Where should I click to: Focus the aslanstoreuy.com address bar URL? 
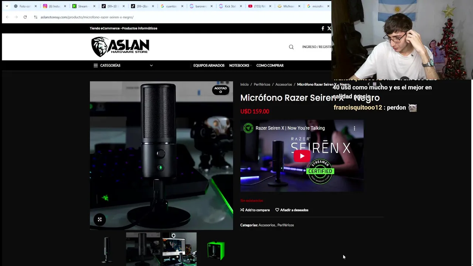[87, 17]
